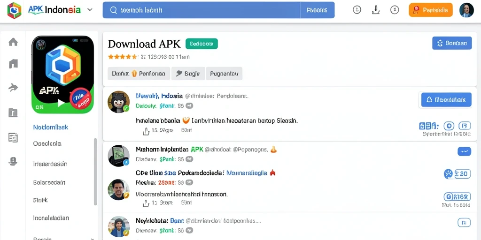Open the Nrahonn Inlpbantian APK title link

pos(170,150)
